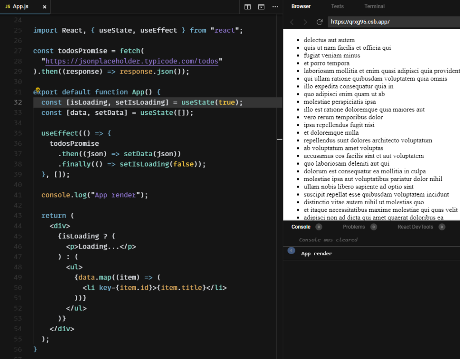Switch to the Terminal tab
The height and width of the screenshot is (359, 460).
[x=374, y=6]
